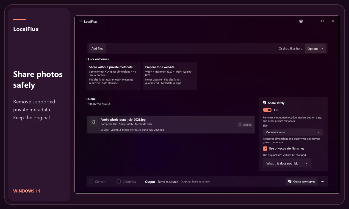Click the shield icon beside Share safely
Screen dimensions: 349x209
[265, 103]
